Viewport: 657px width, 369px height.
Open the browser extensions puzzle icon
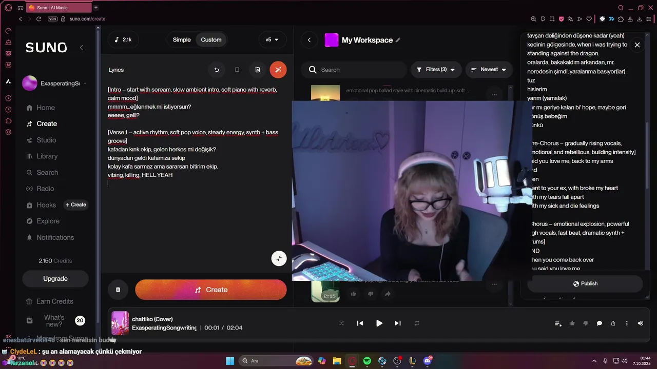621,19
